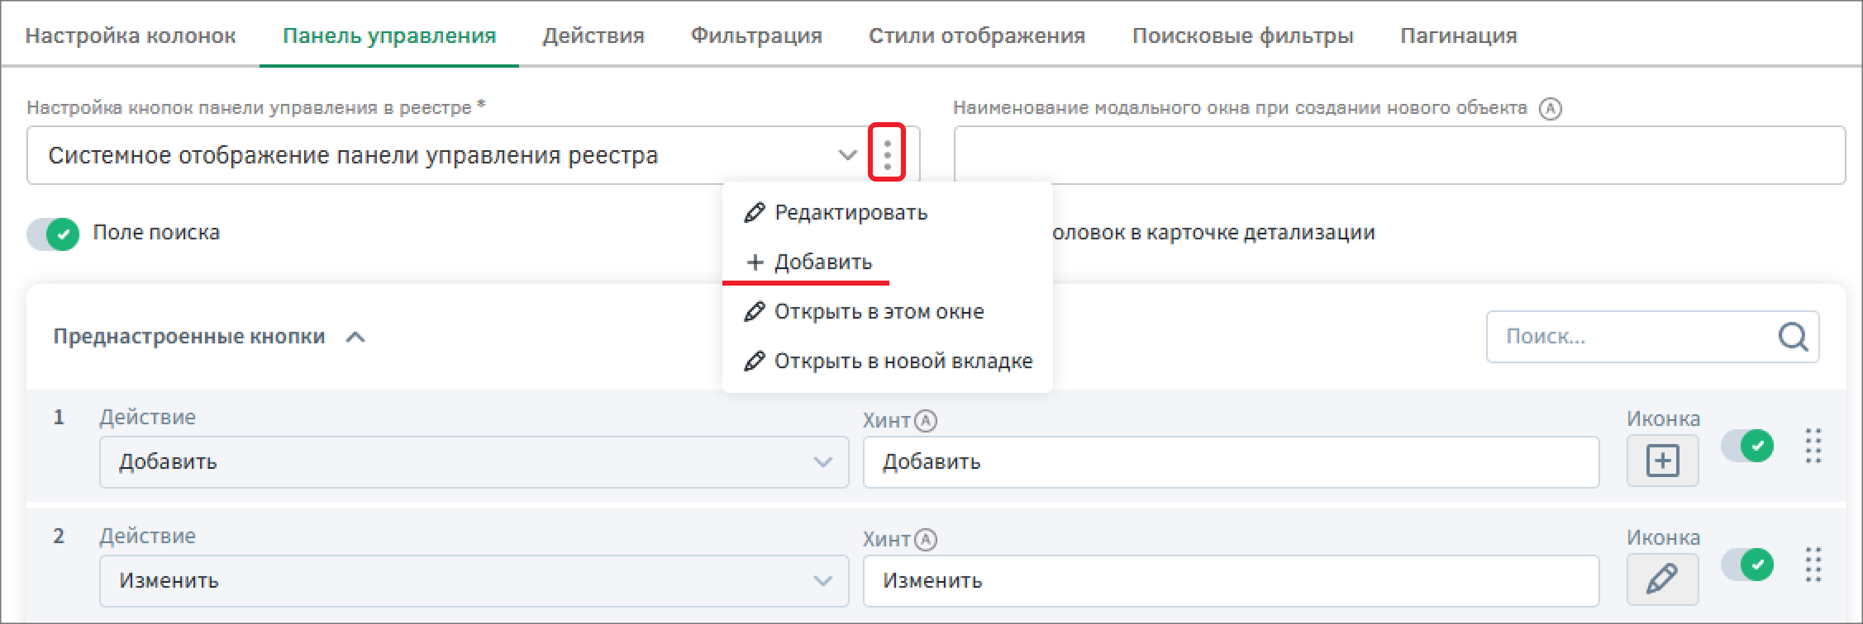Click the info icon beside modal window name label

pos(1551,108)
